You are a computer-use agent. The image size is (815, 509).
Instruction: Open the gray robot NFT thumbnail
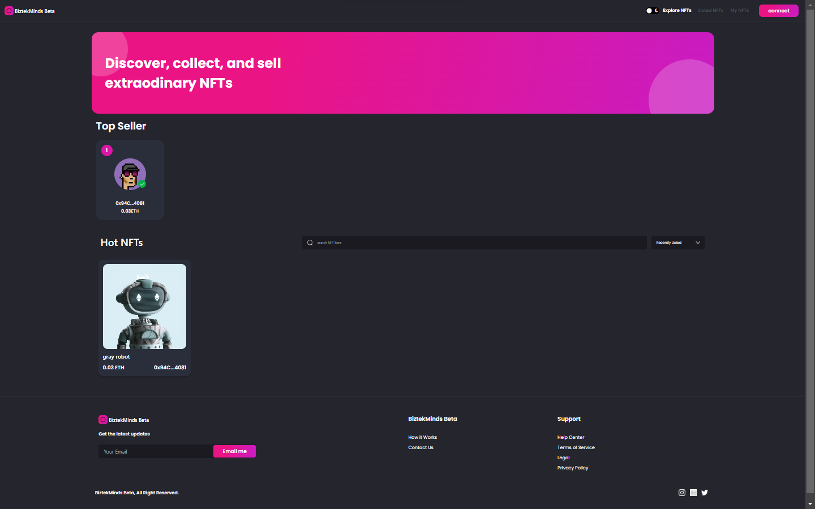pyautogui.click(x=144, y=306)
